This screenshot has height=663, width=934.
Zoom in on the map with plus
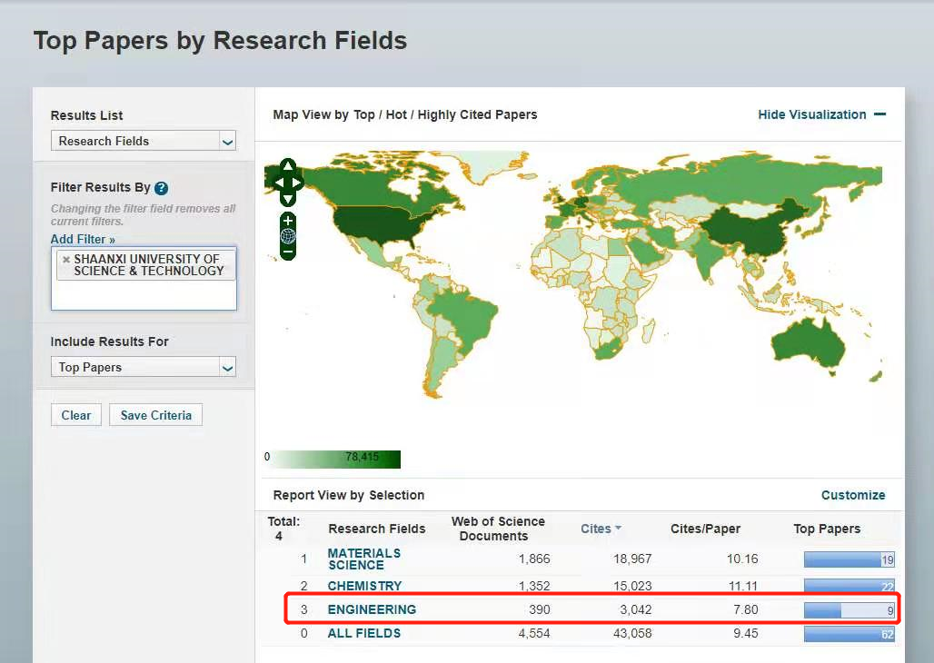(288, 221)
